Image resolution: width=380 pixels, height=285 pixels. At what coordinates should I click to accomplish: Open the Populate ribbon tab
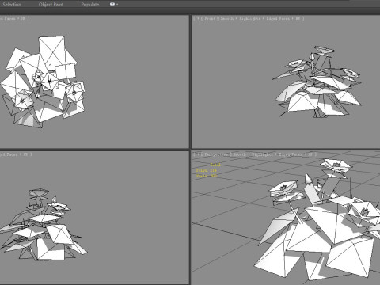[90, 5]
